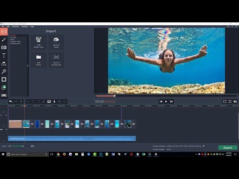Open the Windows Start menu
The height and width of the screenshot is (179, 239).
[x=3, y=154]
